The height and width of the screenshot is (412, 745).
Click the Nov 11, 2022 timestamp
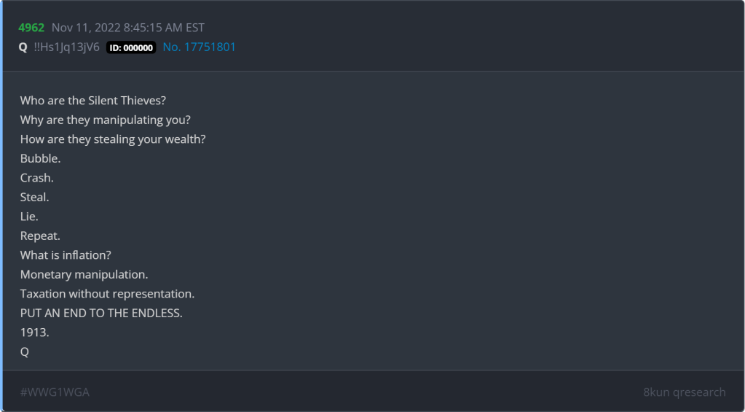128,28
